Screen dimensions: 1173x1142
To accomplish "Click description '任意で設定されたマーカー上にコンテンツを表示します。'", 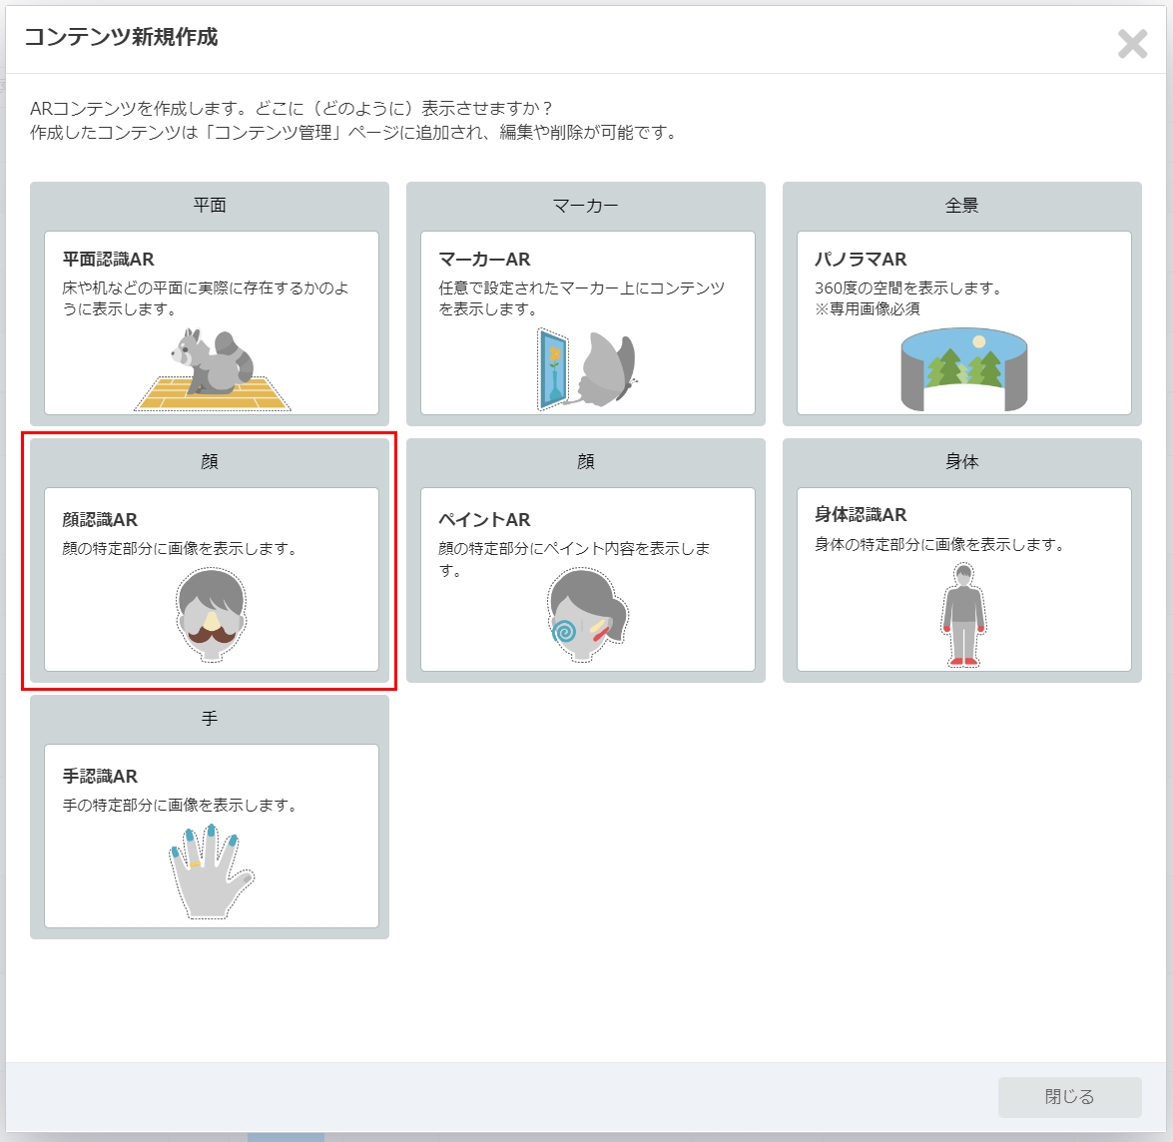I will coord(582,298).
